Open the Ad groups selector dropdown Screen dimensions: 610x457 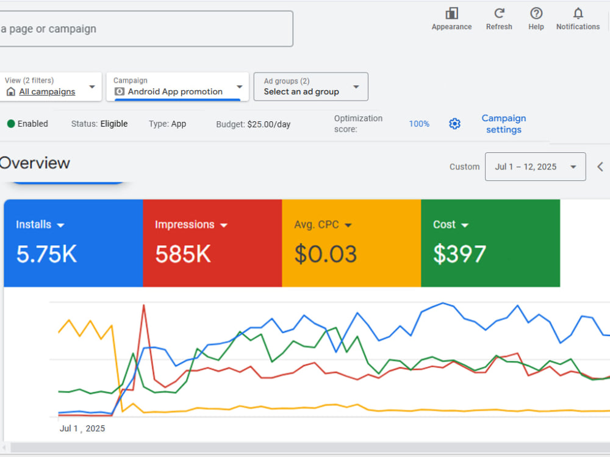coord(311,87)
